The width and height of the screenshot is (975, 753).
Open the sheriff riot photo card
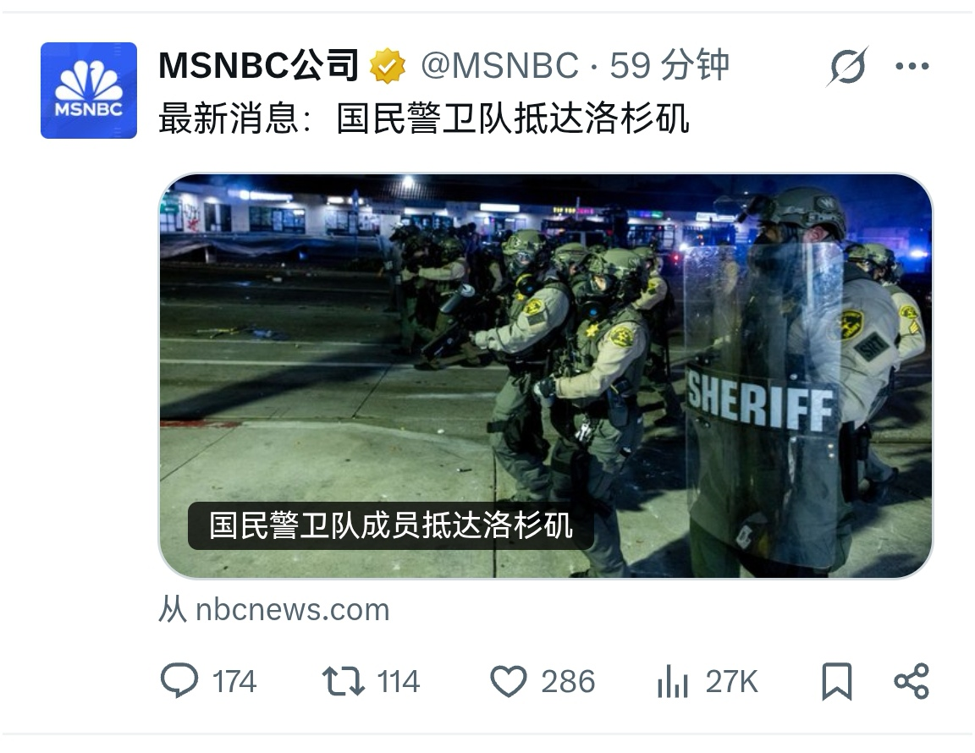(x=546, y=376)
